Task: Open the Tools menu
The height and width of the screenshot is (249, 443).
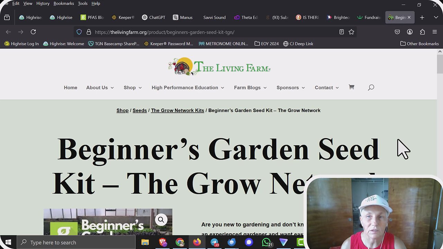Action: point(83,3)
